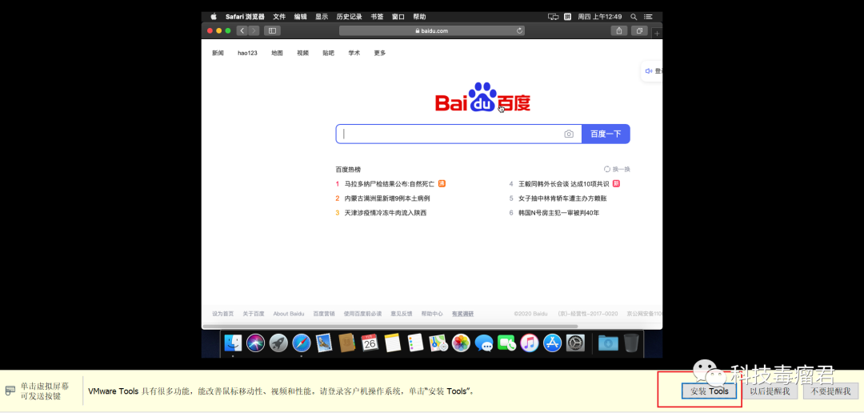Open the yellow Notes icon in Dock
The height and width of the screenshot is (413, 864).
coord(392,343)
